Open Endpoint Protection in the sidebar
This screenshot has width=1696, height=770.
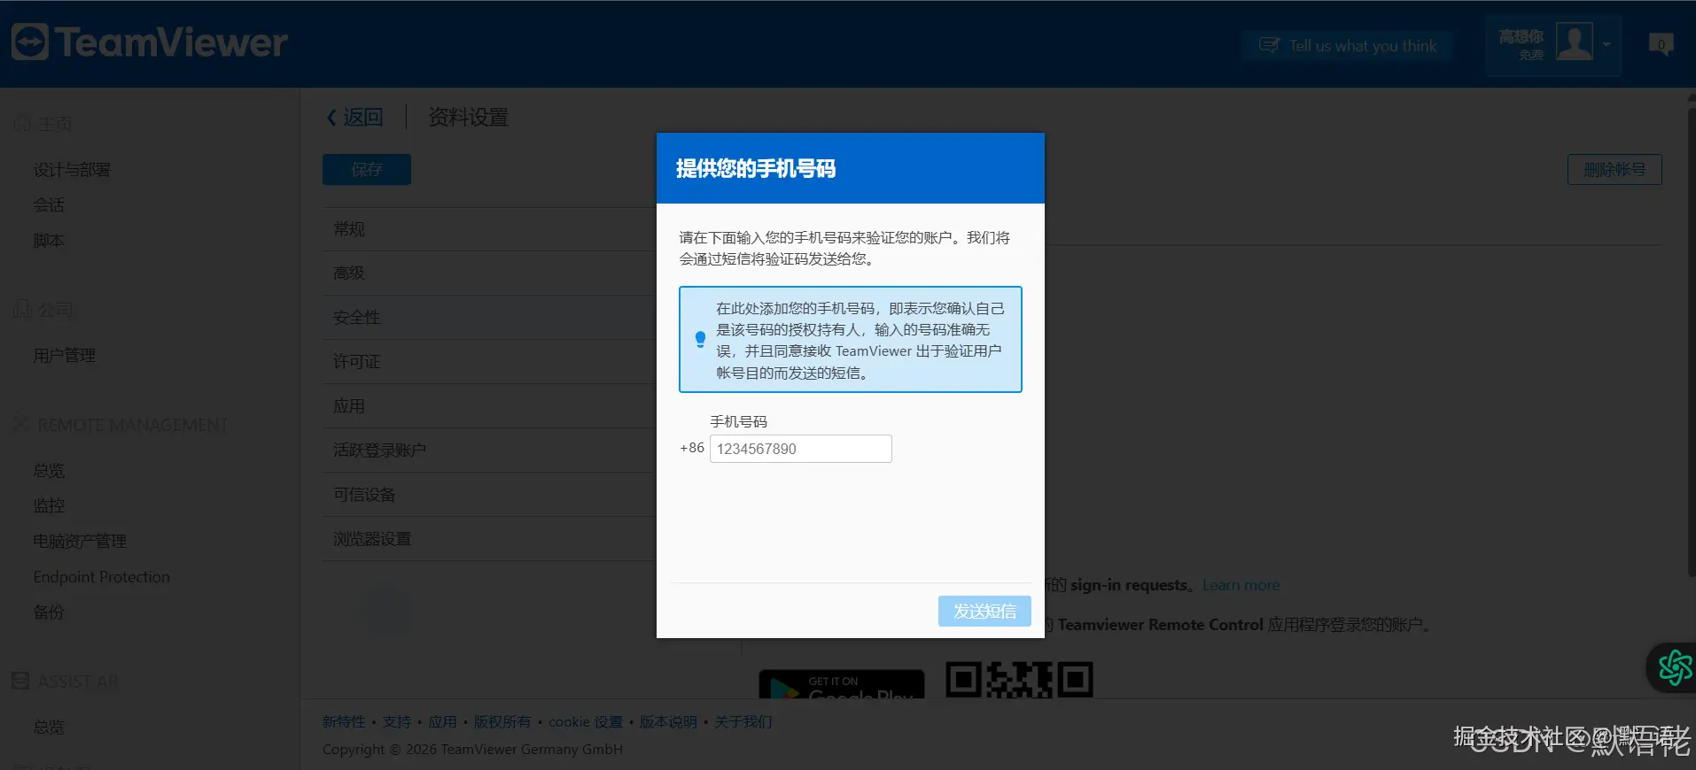(x=101, y=577)
